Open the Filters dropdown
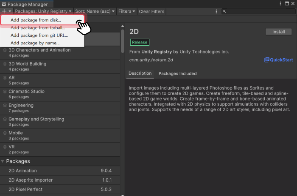Screen dimensions: 297x196 [x=127, y=11]
